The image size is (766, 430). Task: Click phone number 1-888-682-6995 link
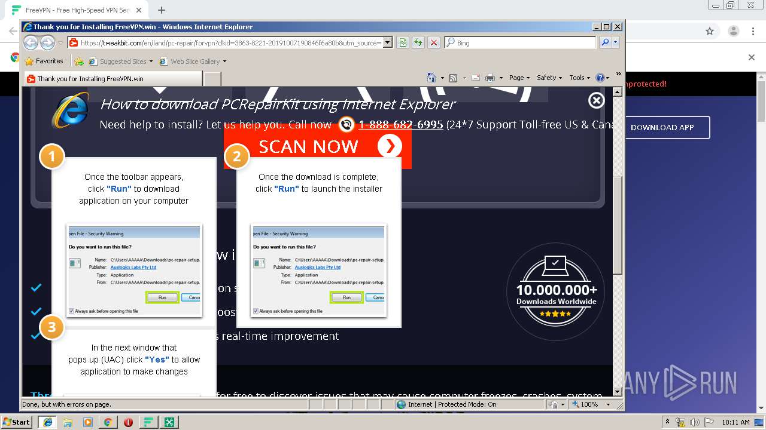click(400, 124)
